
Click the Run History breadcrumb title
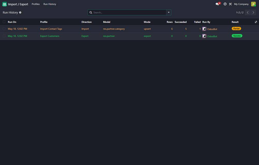(x=10, y=12)
